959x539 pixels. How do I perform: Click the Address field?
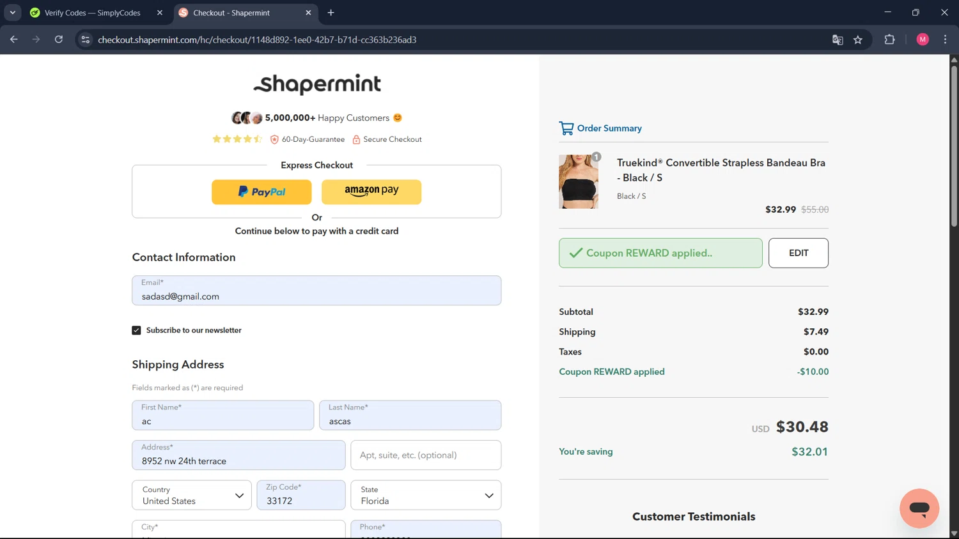click(x=238, y=455)
